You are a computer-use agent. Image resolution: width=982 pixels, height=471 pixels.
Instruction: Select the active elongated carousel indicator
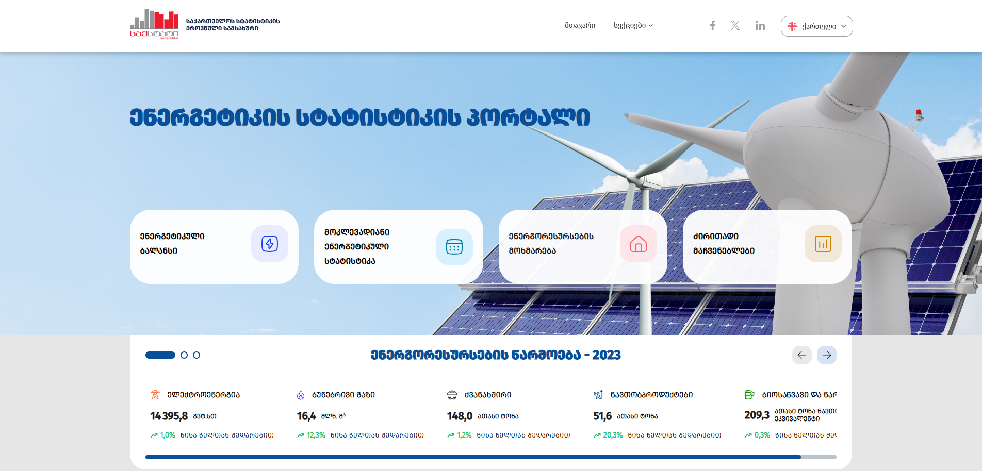(x=159, y=355)
